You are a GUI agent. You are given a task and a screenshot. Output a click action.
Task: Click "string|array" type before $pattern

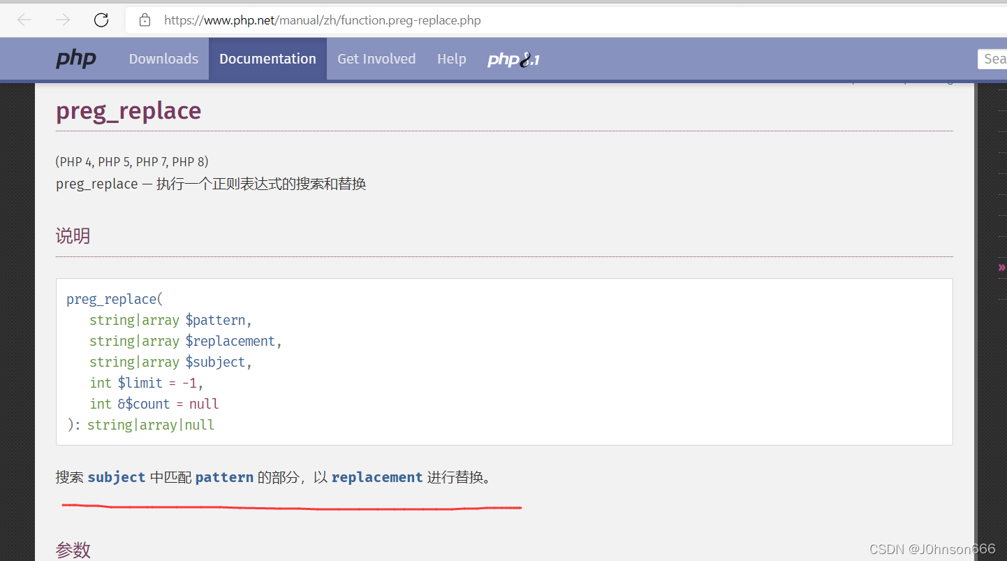[134, 320]
